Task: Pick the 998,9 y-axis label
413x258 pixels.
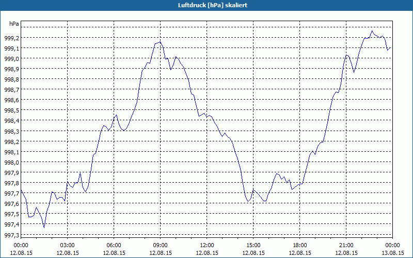Action: 11,69
